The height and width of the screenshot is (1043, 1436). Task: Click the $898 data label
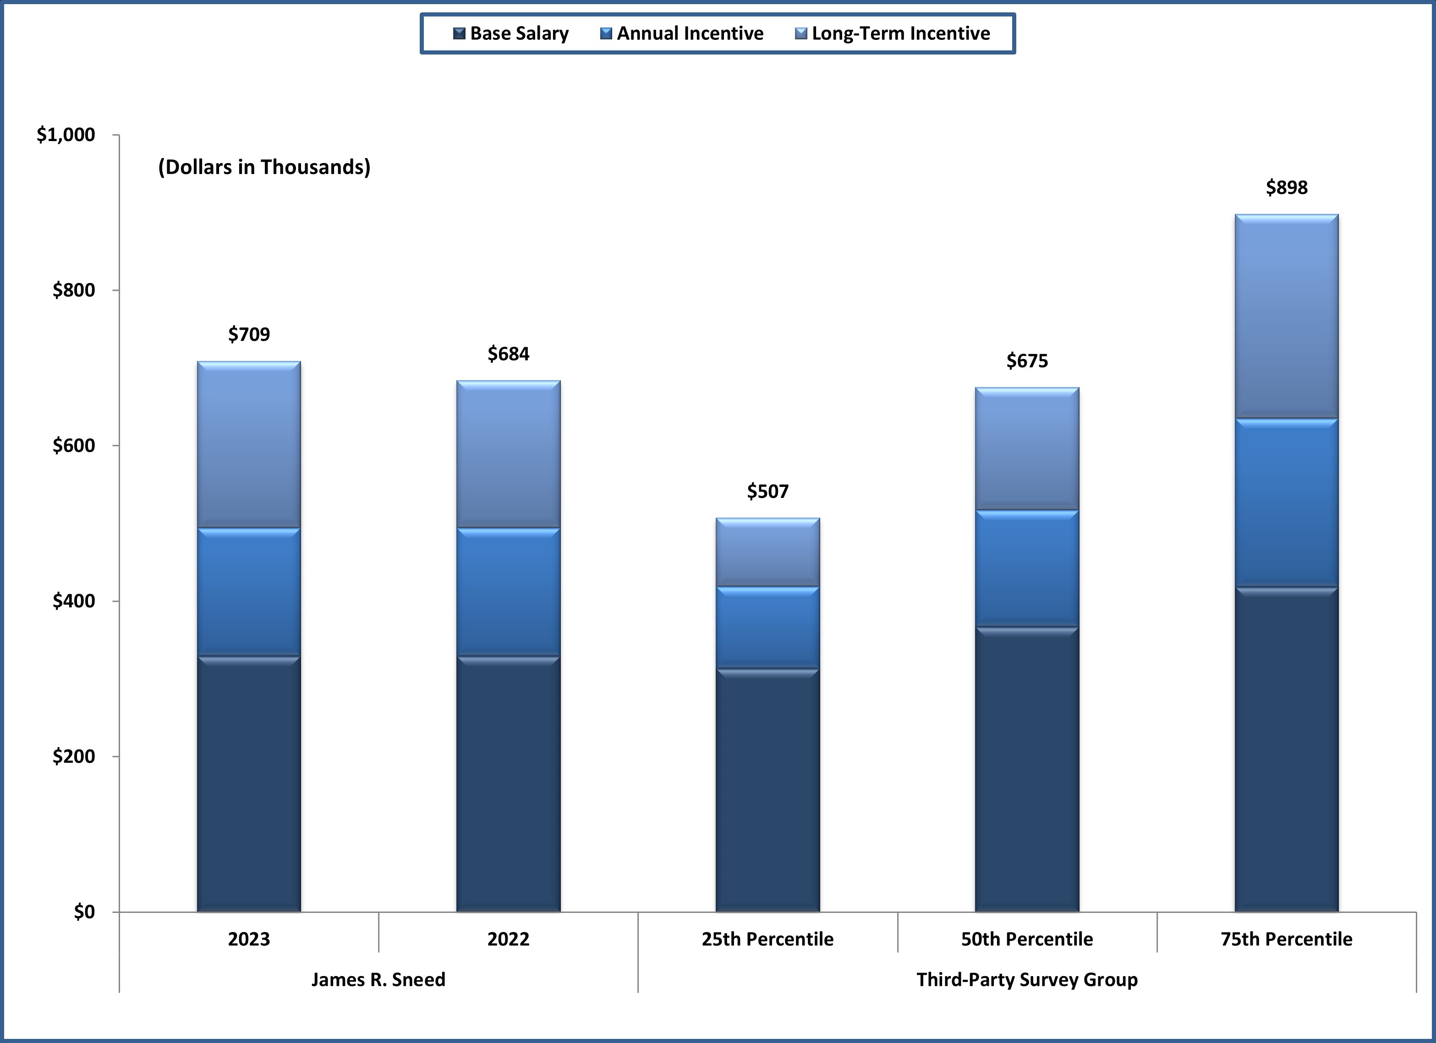point(1287,187)
